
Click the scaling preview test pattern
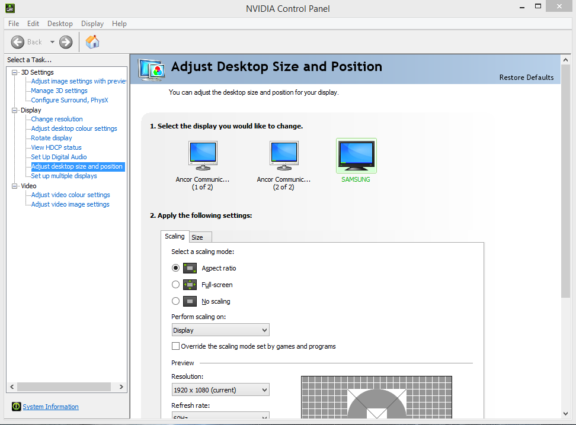[x=376, y=397]
